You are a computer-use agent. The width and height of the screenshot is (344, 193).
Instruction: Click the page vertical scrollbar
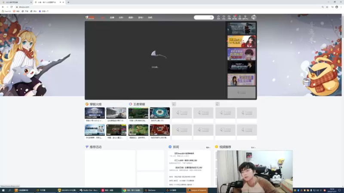(343, 26)
